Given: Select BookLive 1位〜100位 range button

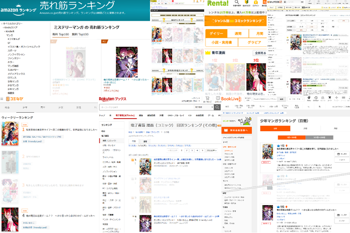Looking at the screenshot, I should (291, 137).
